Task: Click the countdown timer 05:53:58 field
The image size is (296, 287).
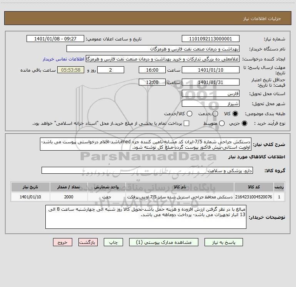Action: point(71,70)
